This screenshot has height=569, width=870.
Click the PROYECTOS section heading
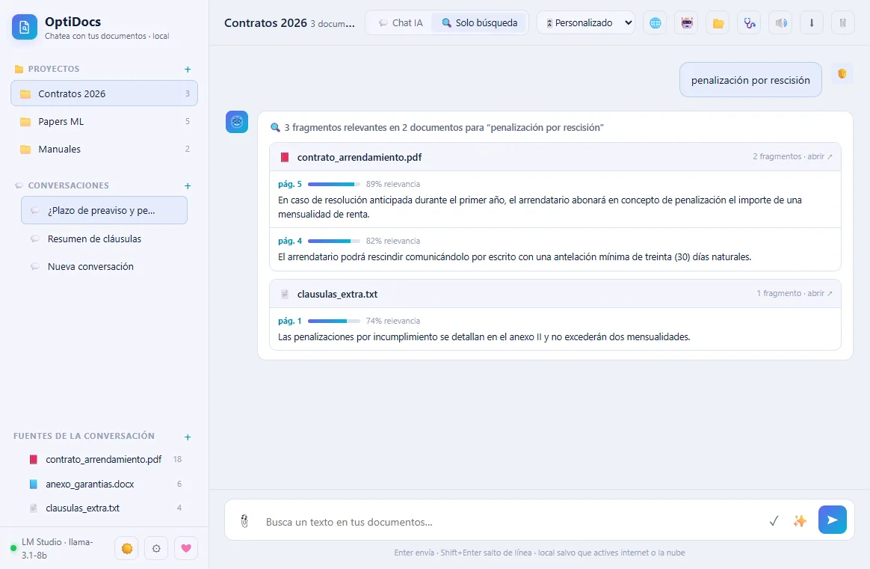tap(54, 69)
